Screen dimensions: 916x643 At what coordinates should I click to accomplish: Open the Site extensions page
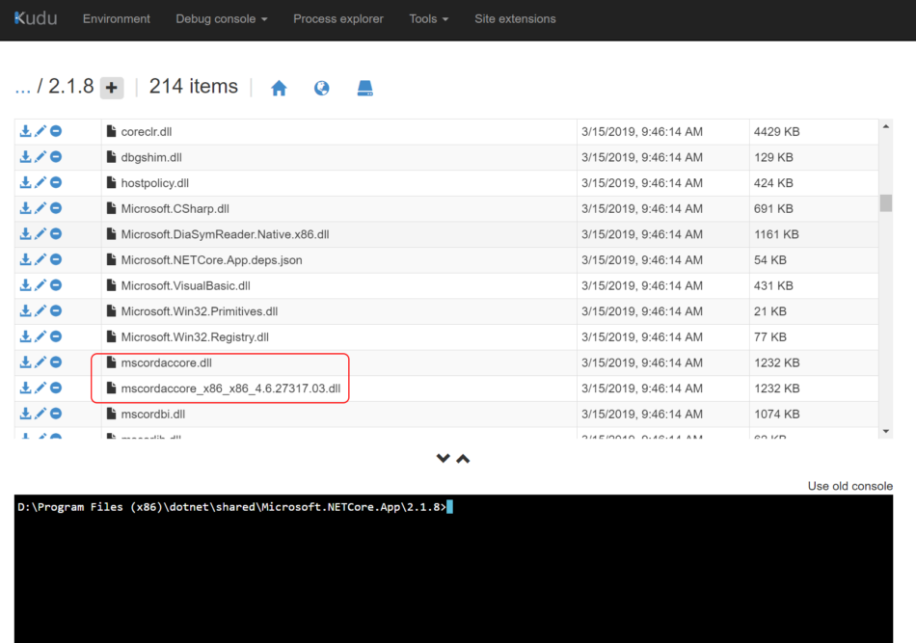[515, 18]
